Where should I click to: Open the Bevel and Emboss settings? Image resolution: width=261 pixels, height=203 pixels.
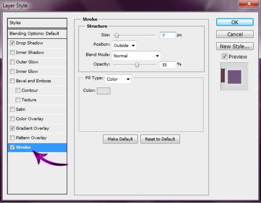point(33,81)
